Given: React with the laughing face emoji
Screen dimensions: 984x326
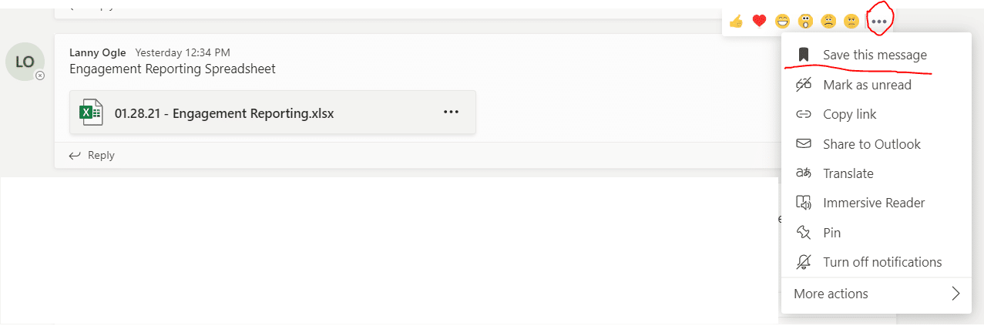Looking at the screenshot, I should tap(783, 22).
